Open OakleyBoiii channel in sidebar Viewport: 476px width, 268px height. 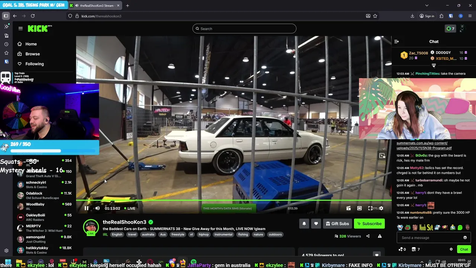click(x=45, y=217)
